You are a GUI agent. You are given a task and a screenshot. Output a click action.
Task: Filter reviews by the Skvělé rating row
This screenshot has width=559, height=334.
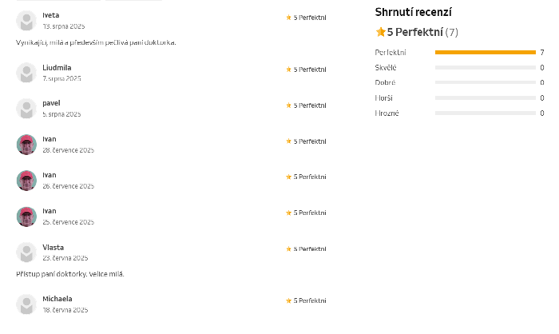tap(485, 67)
